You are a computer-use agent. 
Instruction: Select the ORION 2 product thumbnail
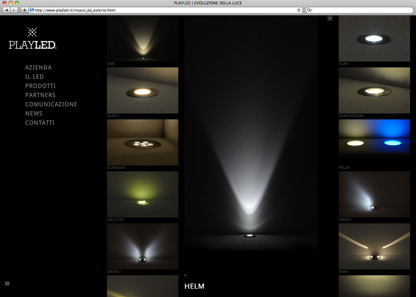tap(143, 246)
